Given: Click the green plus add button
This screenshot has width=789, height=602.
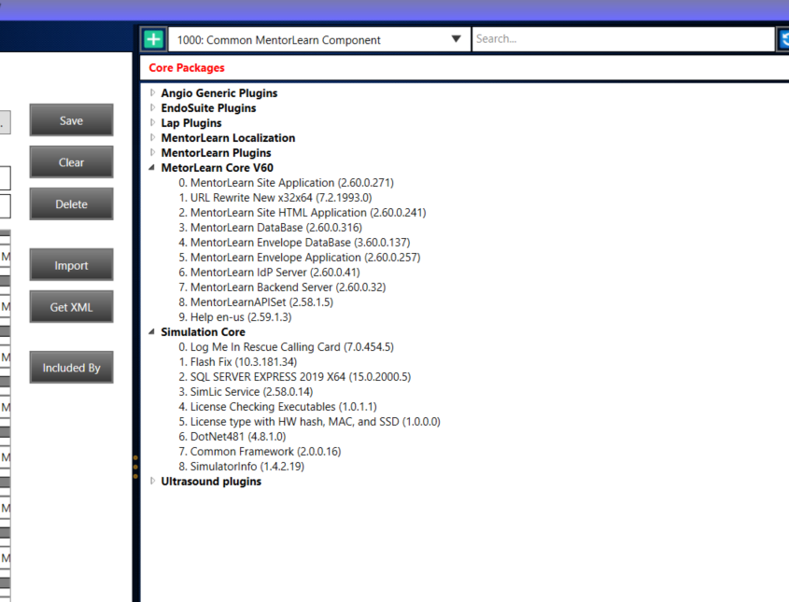Looking at the screenshot, I should (x=153, y=39).
